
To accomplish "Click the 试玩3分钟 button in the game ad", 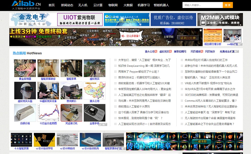I will coord(188,38).
